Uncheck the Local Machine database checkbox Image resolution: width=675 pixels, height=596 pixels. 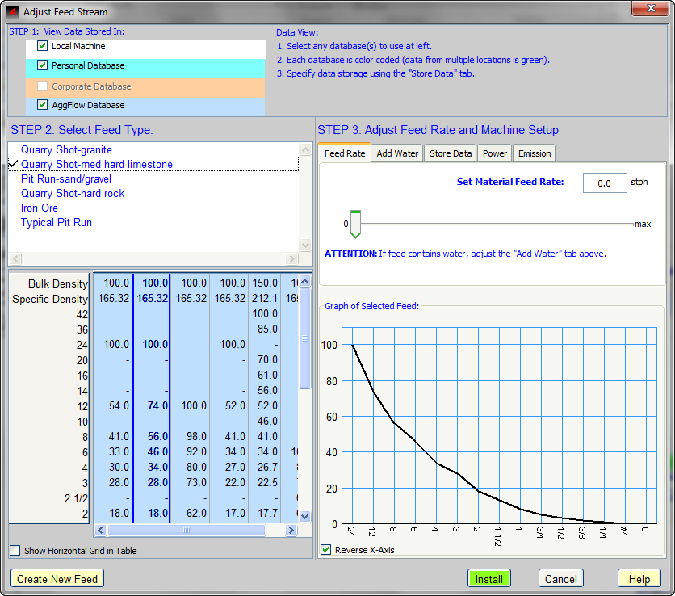tap(43, 47)
